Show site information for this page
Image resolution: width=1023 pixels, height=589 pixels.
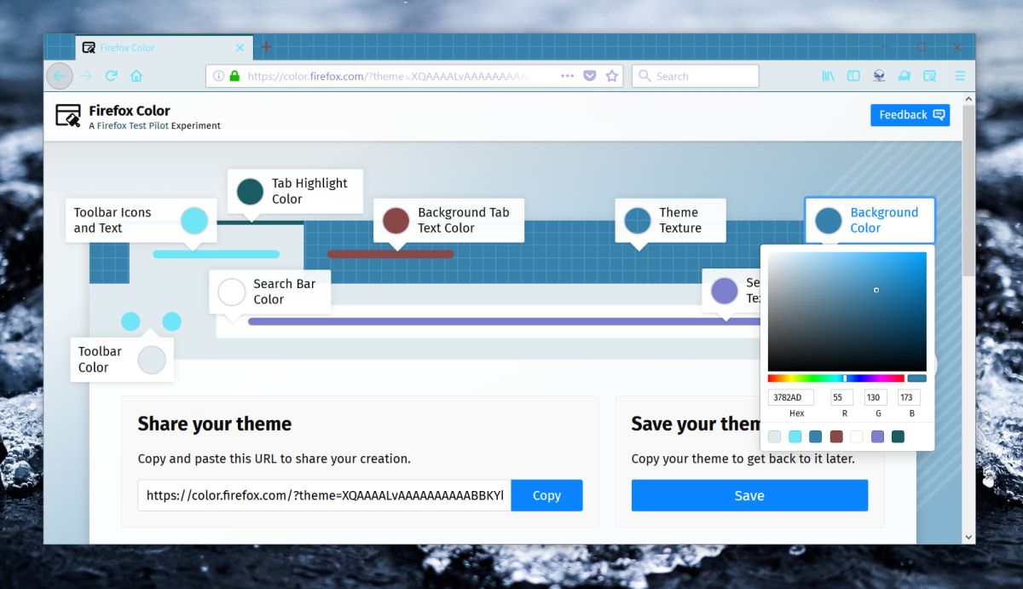(218, 76)
